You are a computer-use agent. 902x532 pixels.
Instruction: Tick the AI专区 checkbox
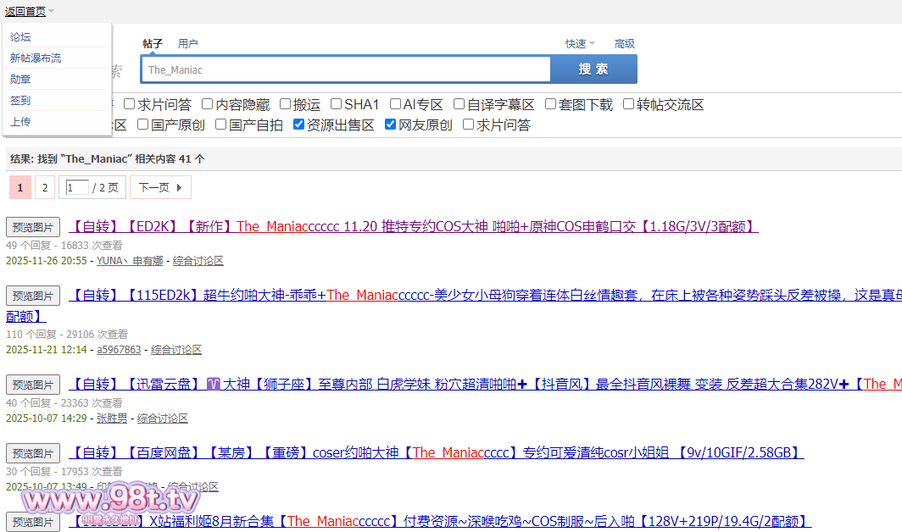click(396, 104)
